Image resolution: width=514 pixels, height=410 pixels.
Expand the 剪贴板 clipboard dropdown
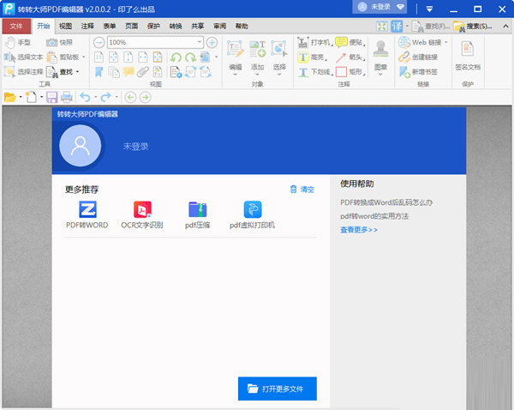(x=82, y=57)
